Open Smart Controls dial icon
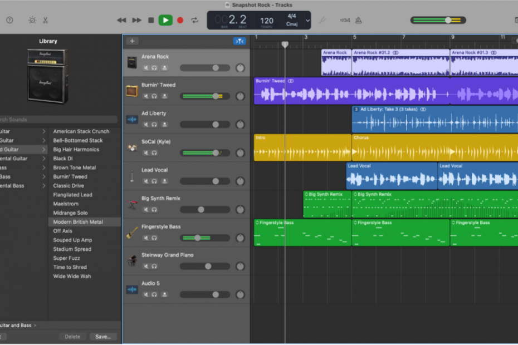 (x=32, y=20)
